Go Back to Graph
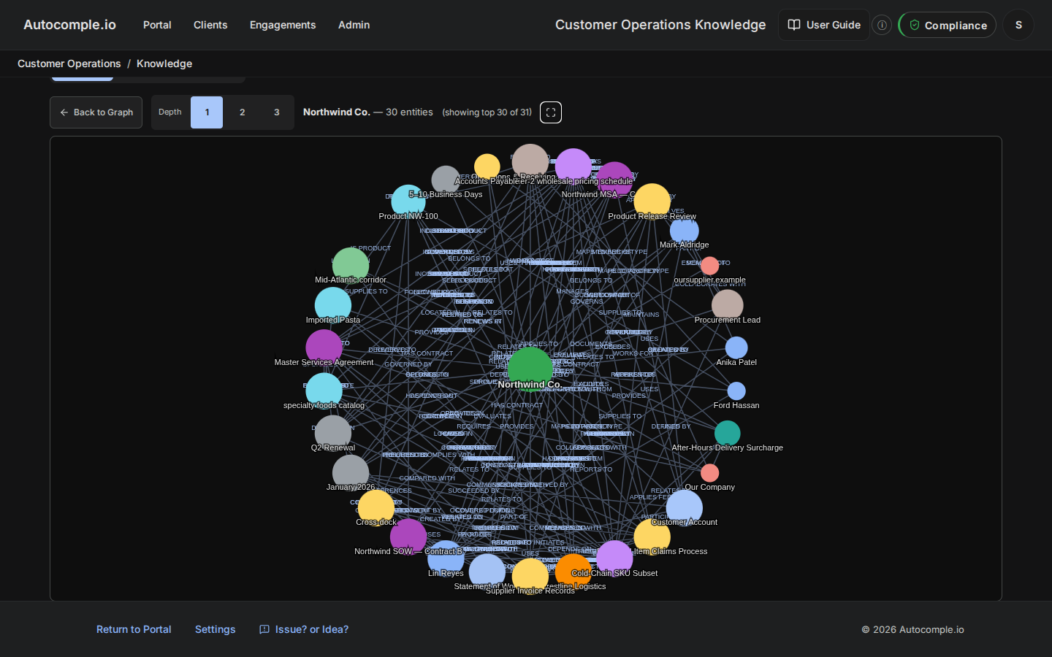The image size is (1052, 657). pyautogui.click(x=96, y=112)
